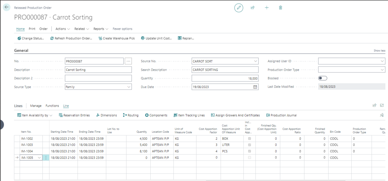Image resolution: width=388 pixels, height=181 pixels.
Task: Click Change Status button
Action: 31,38
